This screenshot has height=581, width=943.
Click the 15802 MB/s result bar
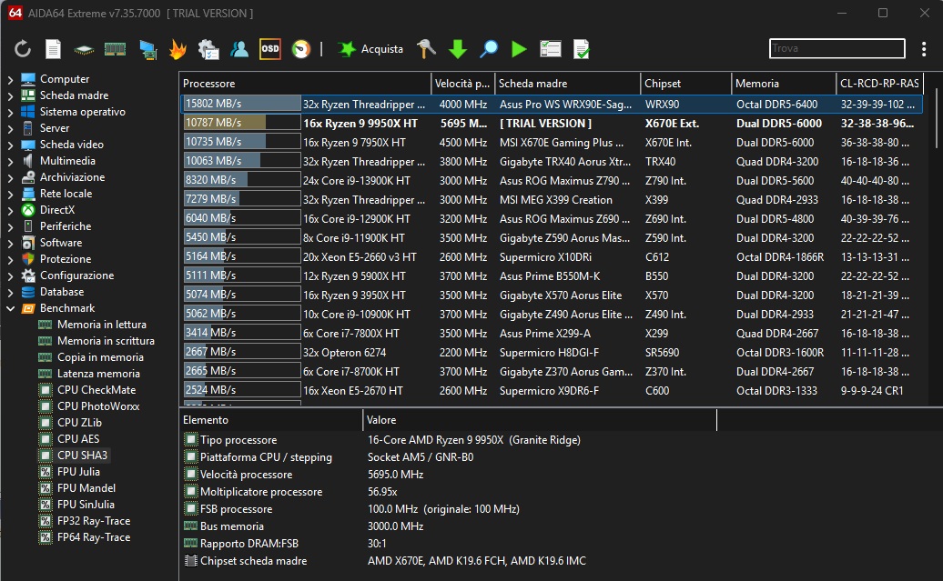point(242,104)
